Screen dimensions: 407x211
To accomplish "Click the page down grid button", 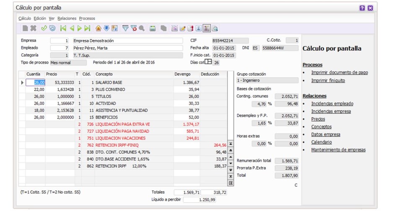I will click(x=231, y=170).
